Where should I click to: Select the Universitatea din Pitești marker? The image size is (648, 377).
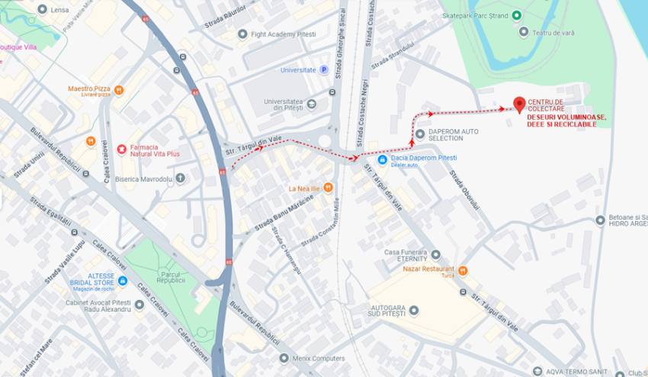312,104
